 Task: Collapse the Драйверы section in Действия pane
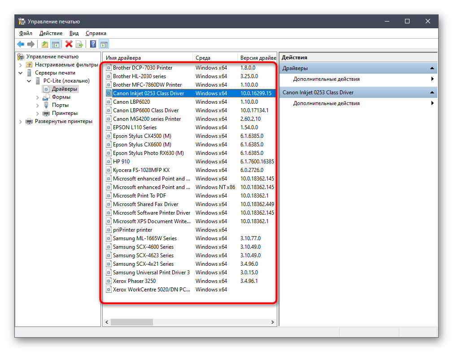(x=432, y=68)
